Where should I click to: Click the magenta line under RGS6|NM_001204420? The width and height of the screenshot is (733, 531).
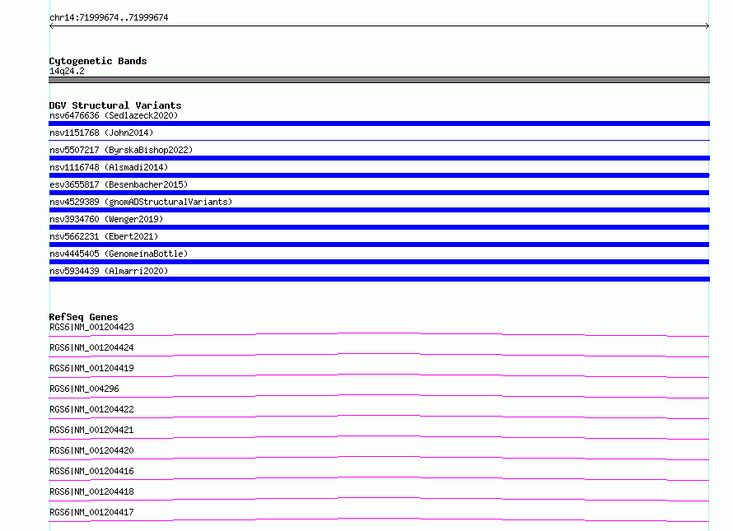point(379,458)
